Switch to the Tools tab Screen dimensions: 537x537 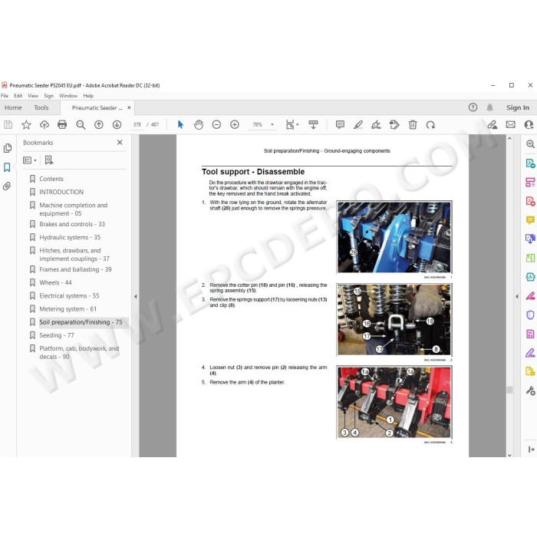click(41, 107)
